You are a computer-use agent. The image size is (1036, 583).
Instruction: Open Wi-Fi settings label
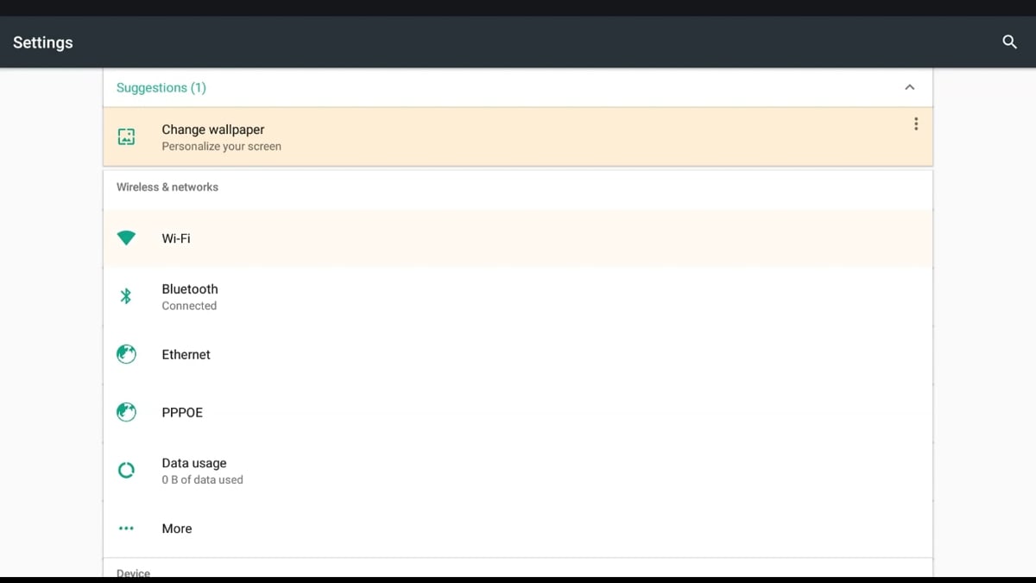coord(176,238)
